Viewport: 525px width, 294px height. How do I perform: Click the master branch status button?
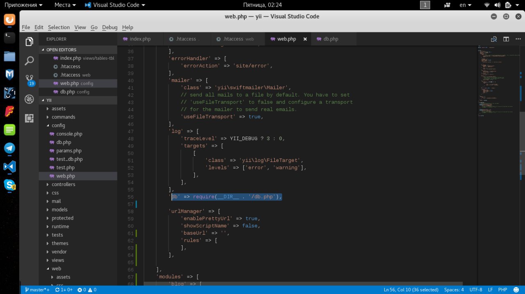click(37, 290)
